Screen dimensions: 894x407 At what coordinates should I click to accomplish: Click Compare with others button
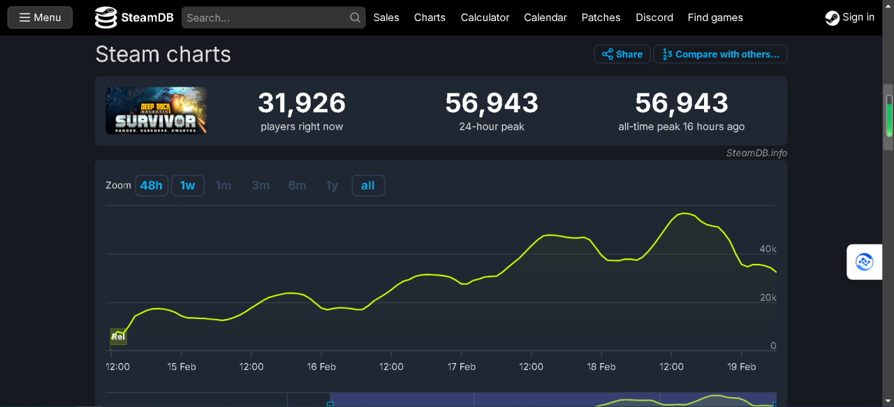pos(721,54)
